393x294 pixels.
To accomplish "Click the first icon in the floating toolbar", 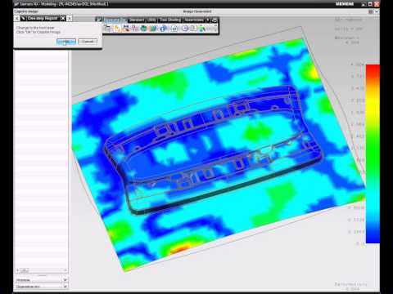I will pos(108,29).
